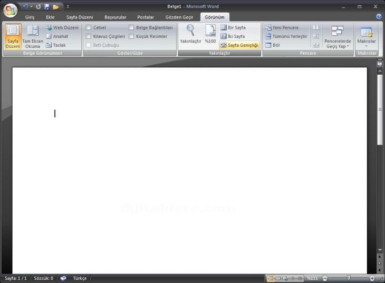Click the view side by side icon
The image size is (385, 283).
pos(316,28)
